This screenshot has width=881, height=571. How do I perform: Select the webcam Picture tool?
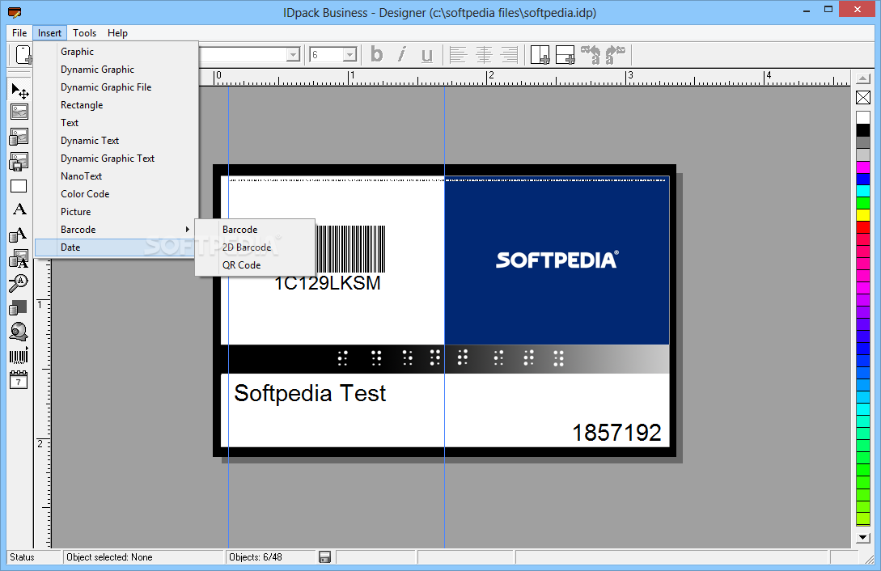[19, 332]
